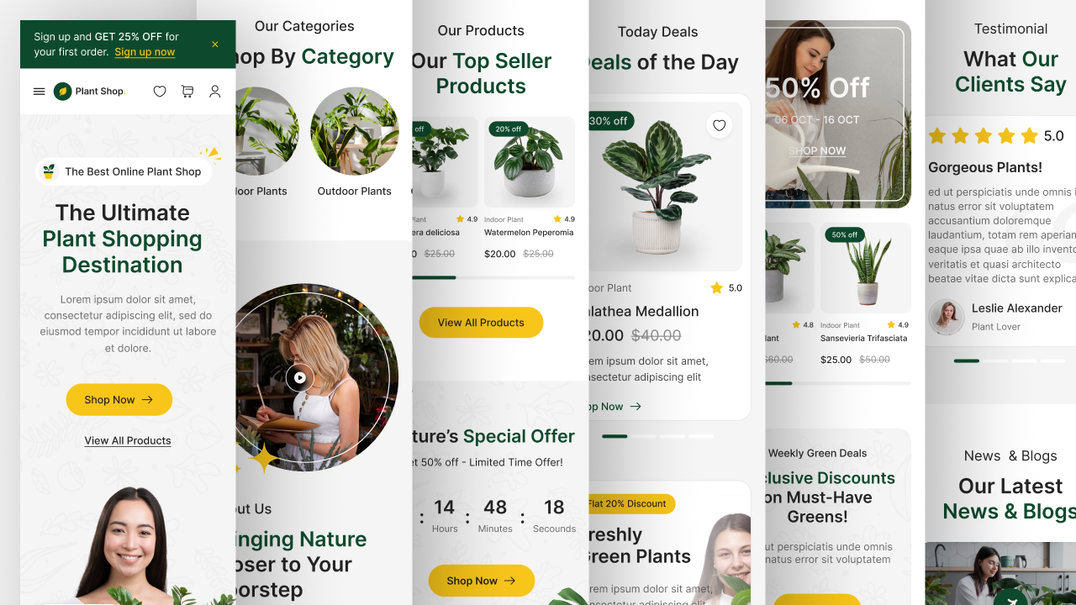The image size is (1076, 605).
Task: Open the Watermelon Peperomia product image
Action: (530, 162)
